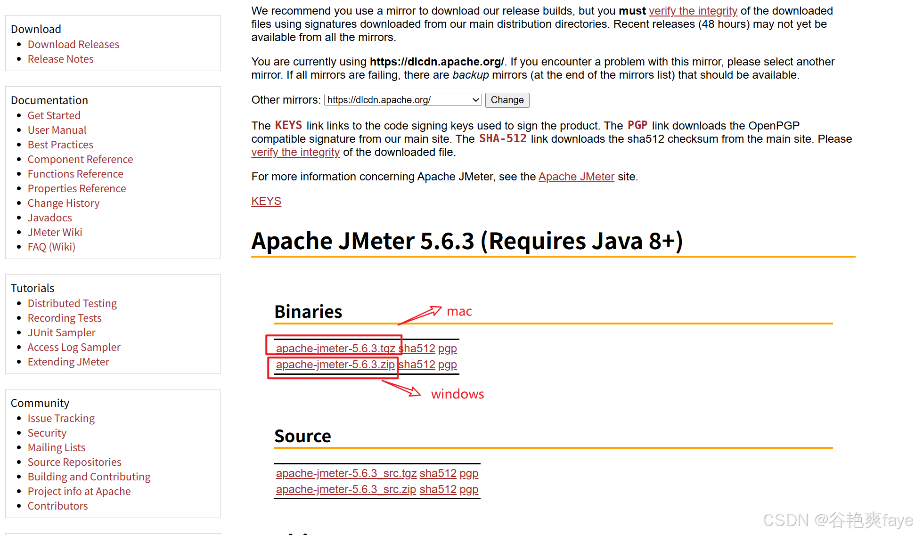Screen dimensions: 915x535
Task: Open Building and Contributing link
Action: pyautogui.click(x=89, y=477)
